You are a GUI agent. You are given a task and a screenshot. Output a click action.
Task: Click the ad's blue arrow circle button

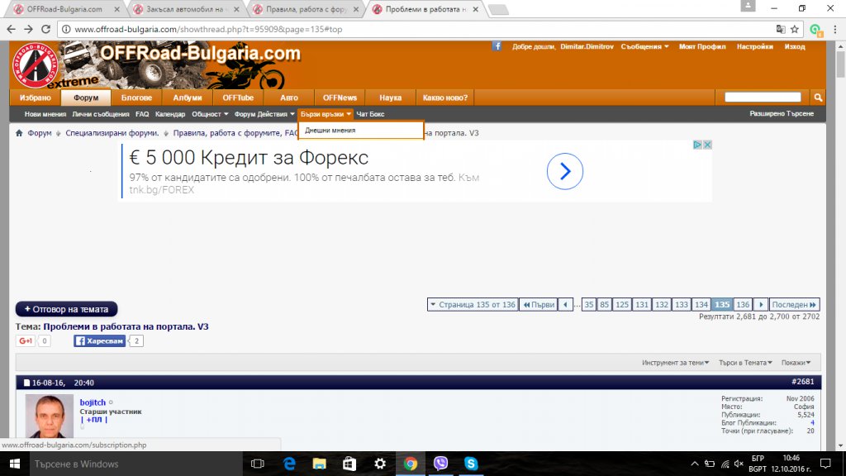tap(565, 172)
